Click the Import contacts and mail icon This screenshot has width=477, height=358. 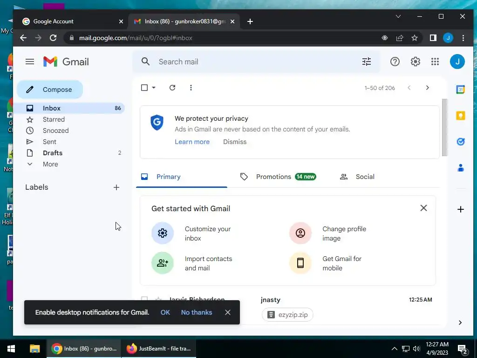click(163, 263)
